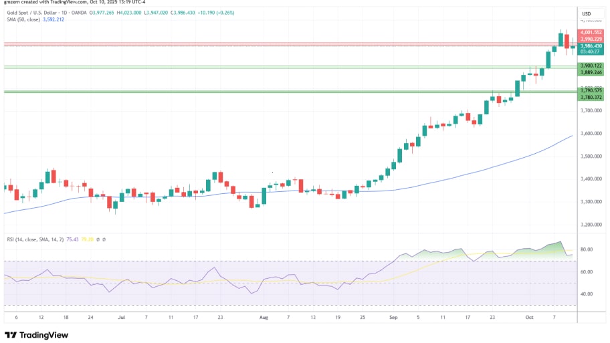Click the green 3,900.122 price label
The image size is (610, 343).
(x=592, y=66)
